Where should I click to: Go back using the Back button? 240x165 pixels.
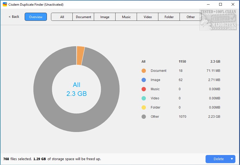pyautogui.click(x=14, y=16)
